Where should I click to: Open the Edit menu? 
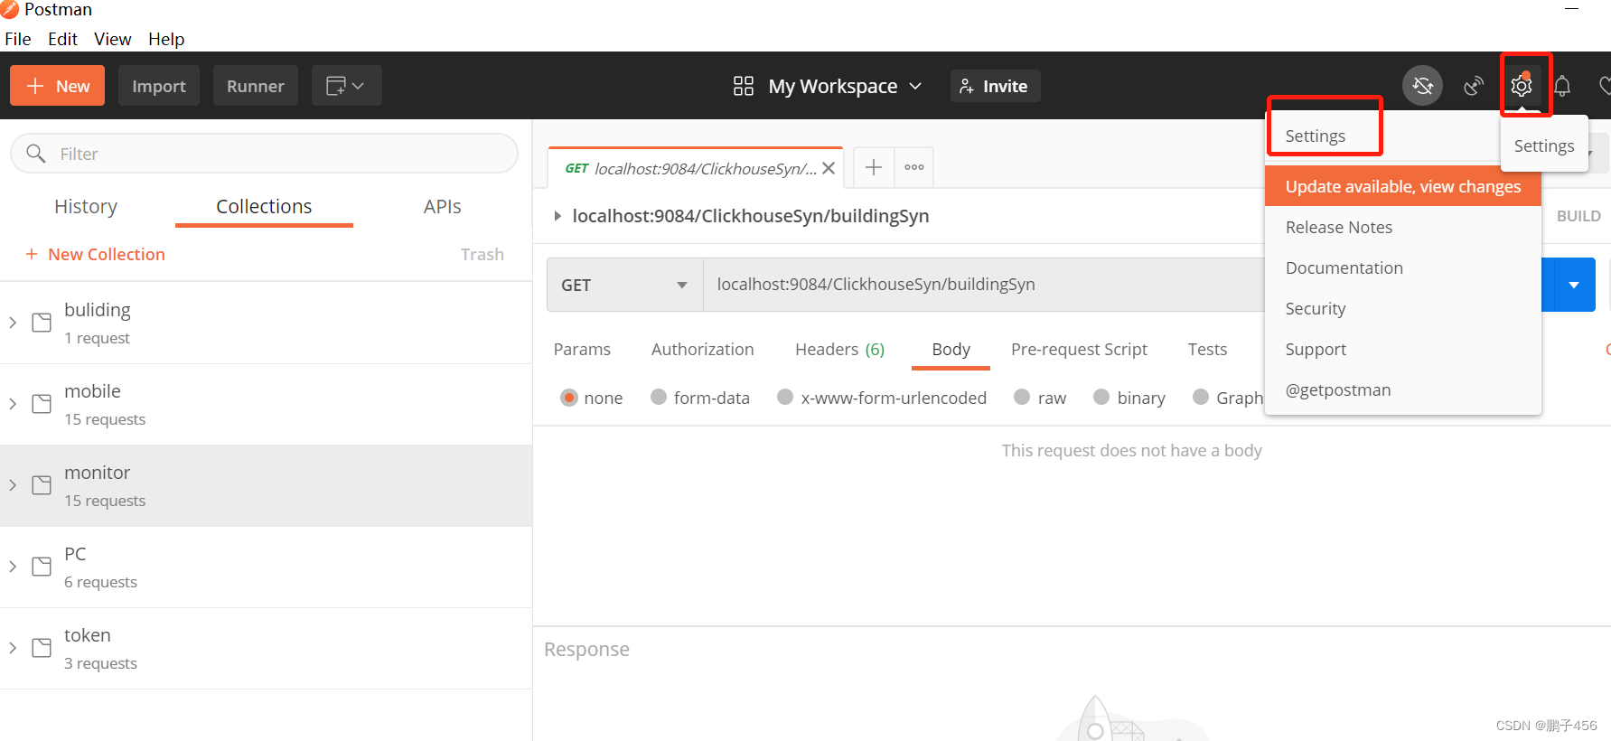[x=62, y=39]
